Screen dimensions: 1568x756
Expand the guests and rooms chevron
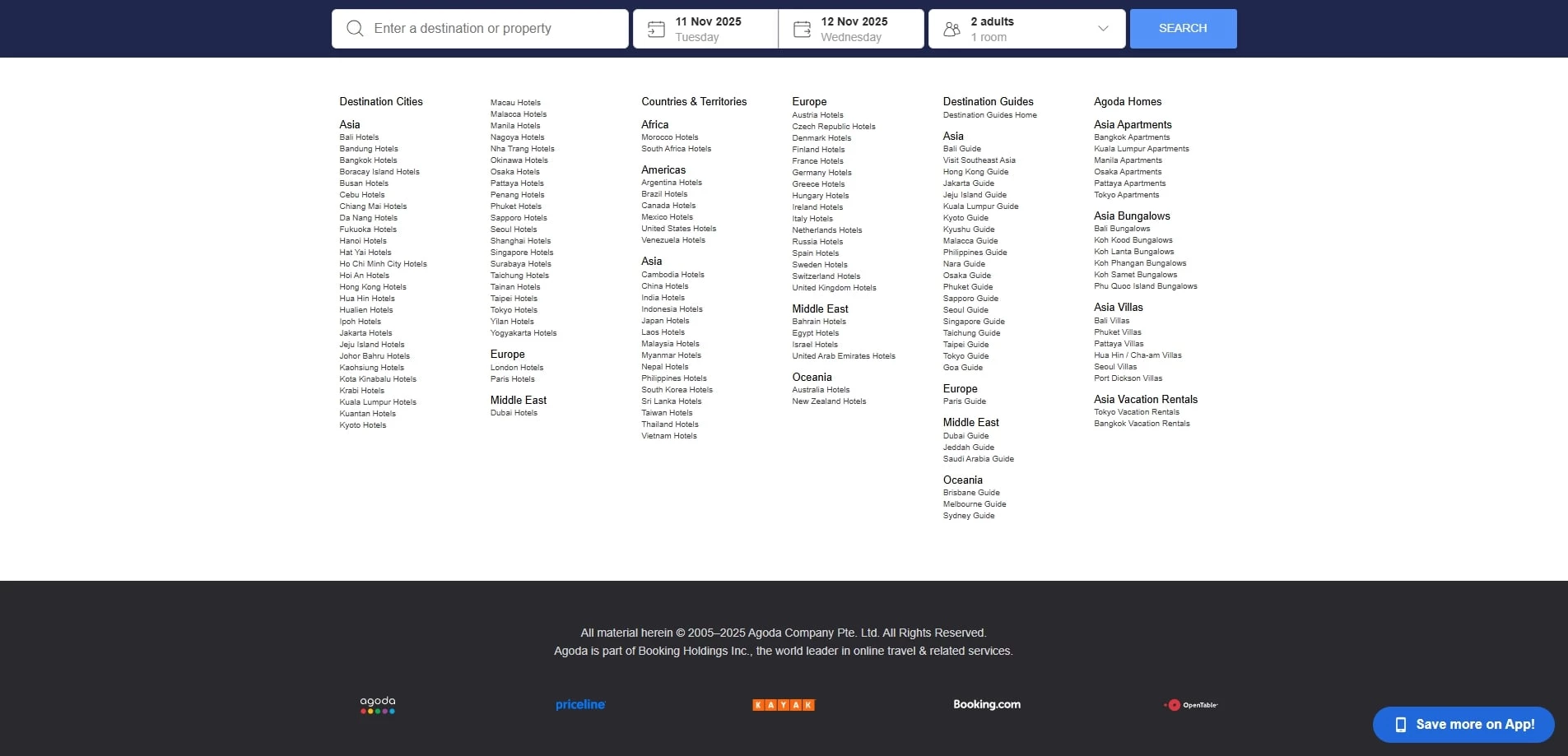[x=1103, y=29]
